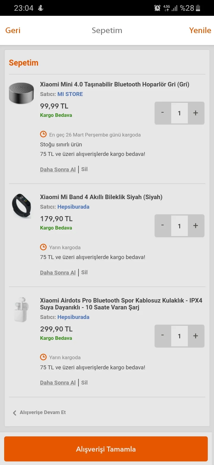Decrease quantity of Airdots Pro
This screenshot has width=214, height=465.
tap(163, 336)
